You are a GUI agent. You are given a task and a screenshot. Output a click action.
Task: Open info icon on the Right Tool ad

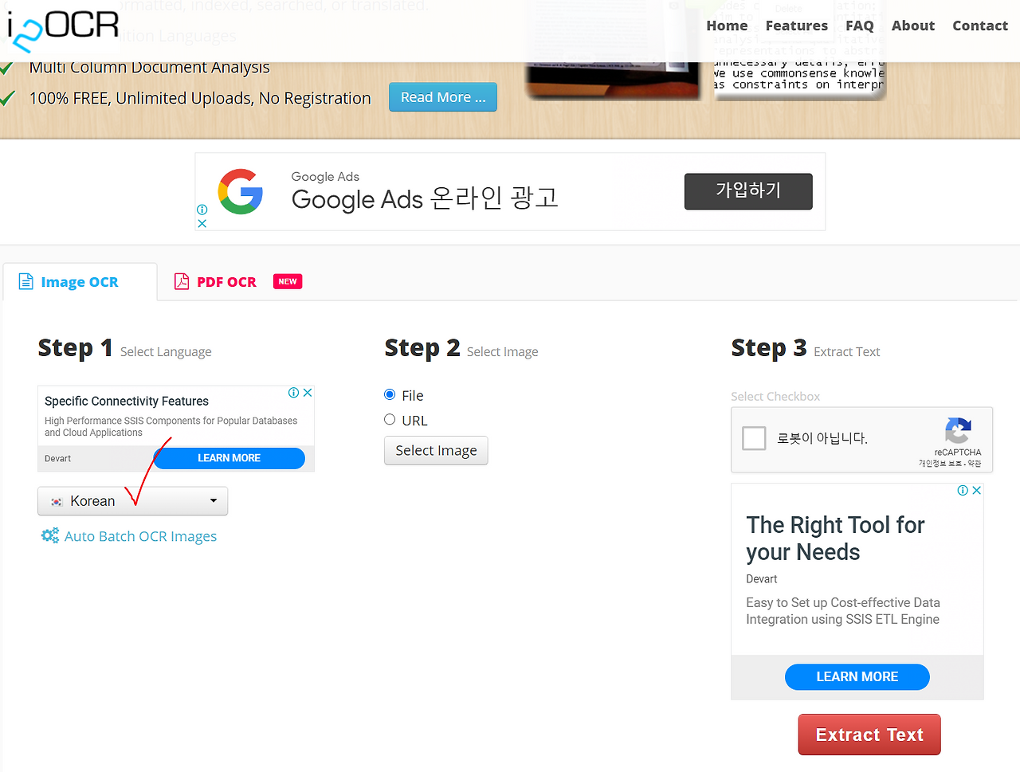(963, 491)
